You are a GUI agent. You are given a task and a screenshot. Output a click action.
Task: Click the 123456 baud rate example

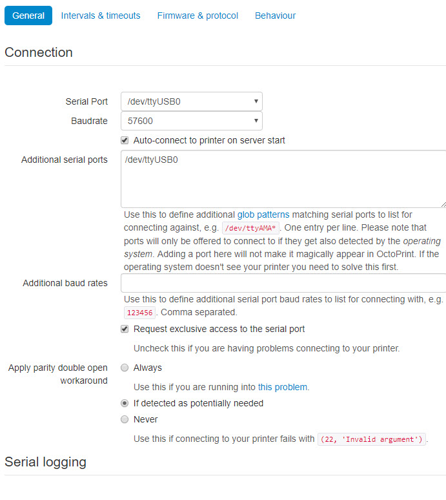coord(139,313)
